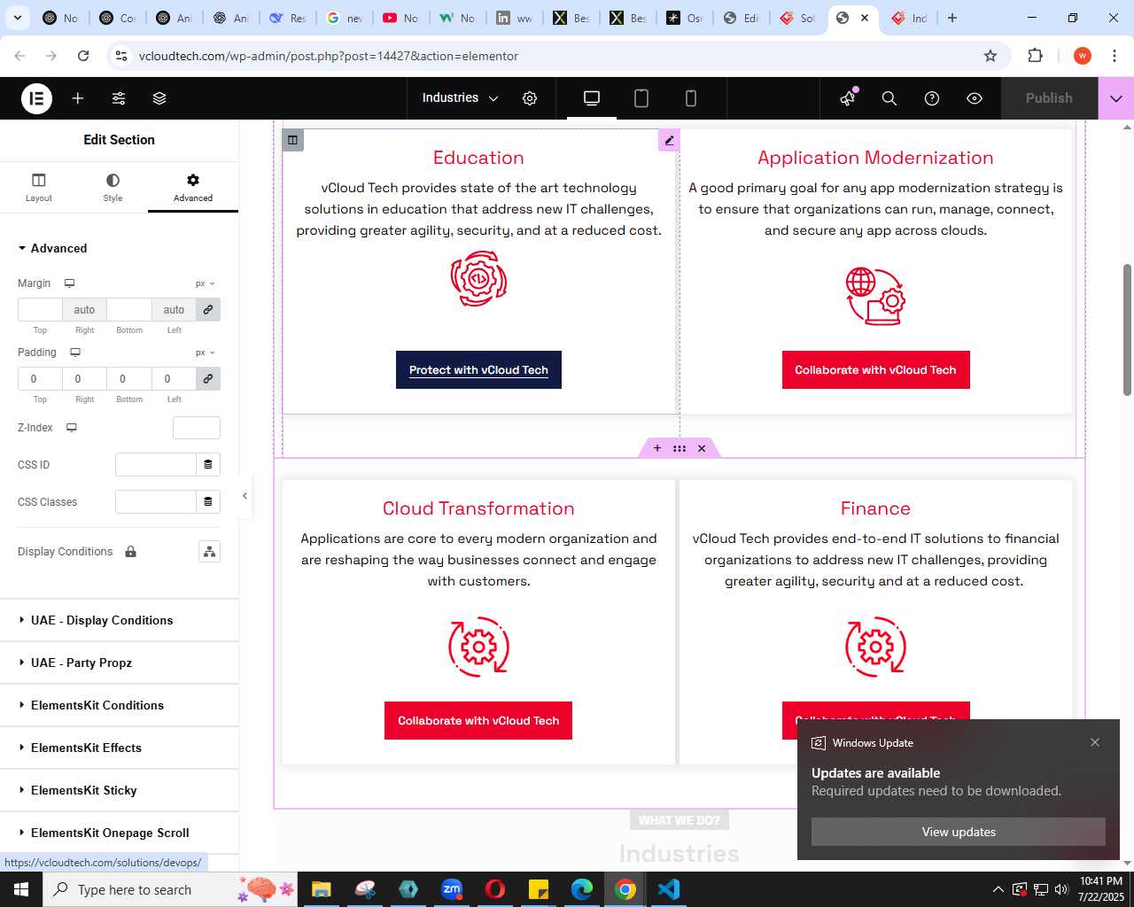Collapse the Elementor panel arrow
1134x907 pixels.
click(245, 496)
